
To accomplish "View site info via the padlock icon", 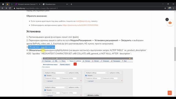I will coord(14,8).
